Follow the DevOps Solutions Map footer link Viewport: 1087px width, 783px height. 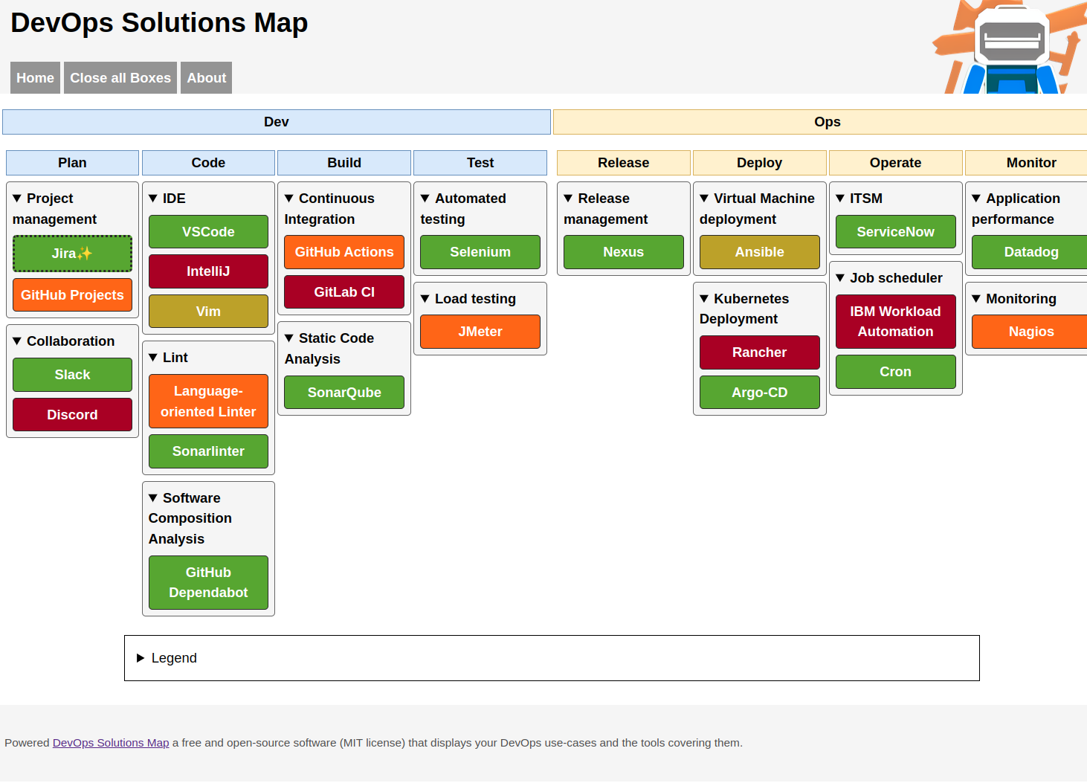point(111,743)
